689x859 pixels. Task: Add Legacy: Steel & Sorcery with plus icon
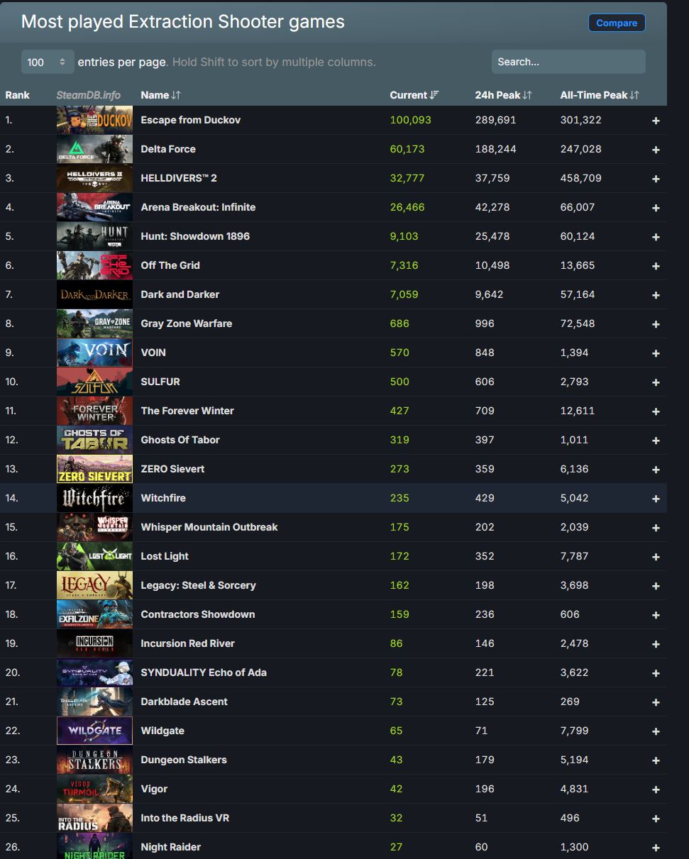coord(656,586)
